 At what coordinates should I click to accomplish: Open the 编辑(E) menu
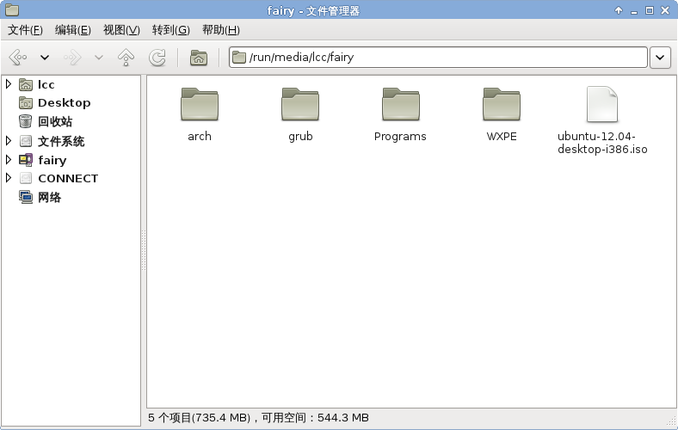click(72, 30)
